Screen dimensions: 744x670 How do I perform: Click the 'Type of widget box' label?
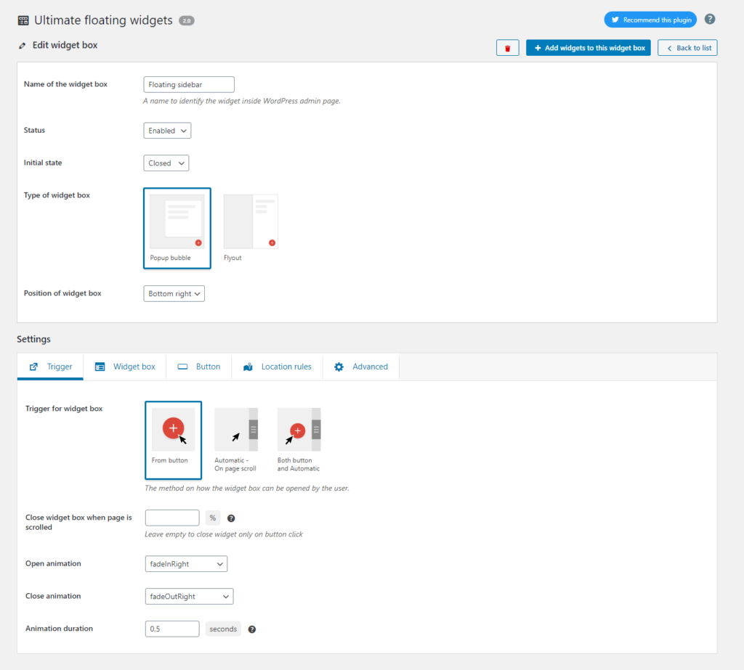[57, 195]
